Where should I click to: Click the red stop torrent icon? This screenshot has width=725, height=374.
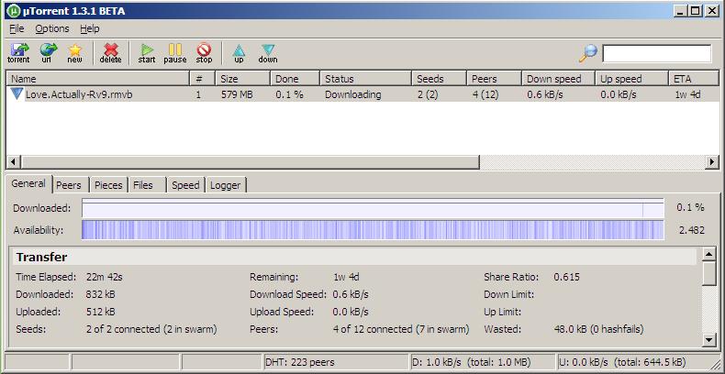point(204,53)
